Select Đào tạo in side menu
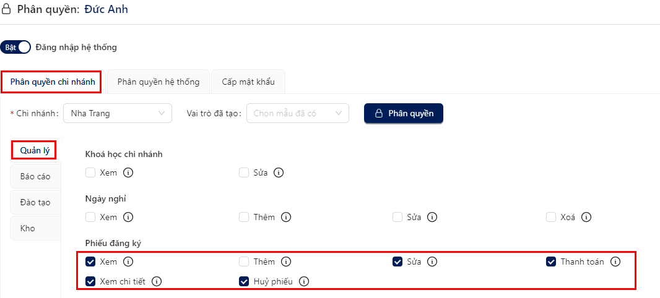The width and height of the screenshot is (660, 298). tap(35, 203)
